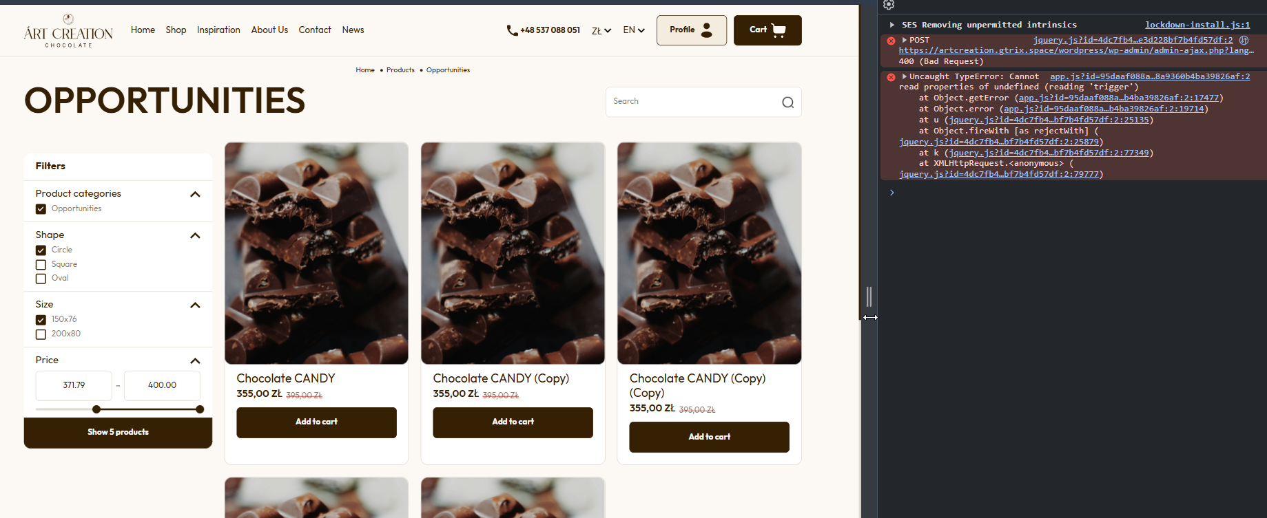Add Chocolate CANDY (Copy) to cart
Screen dimensions: 1267x518
[x=513, y=422]
